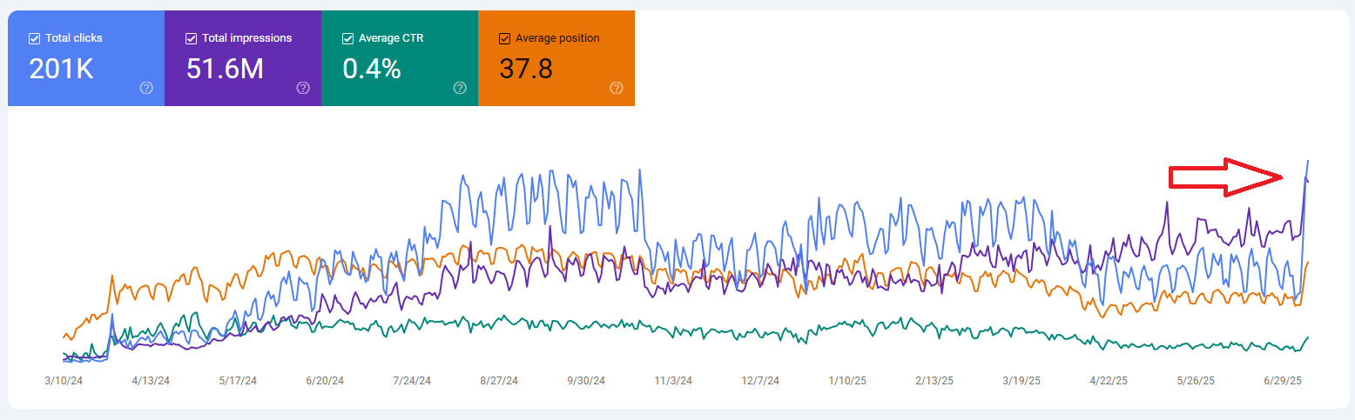Uncheck the Total clicks checkbox
Viewport: 1355px width, 420px height.
tap(34, 38)
